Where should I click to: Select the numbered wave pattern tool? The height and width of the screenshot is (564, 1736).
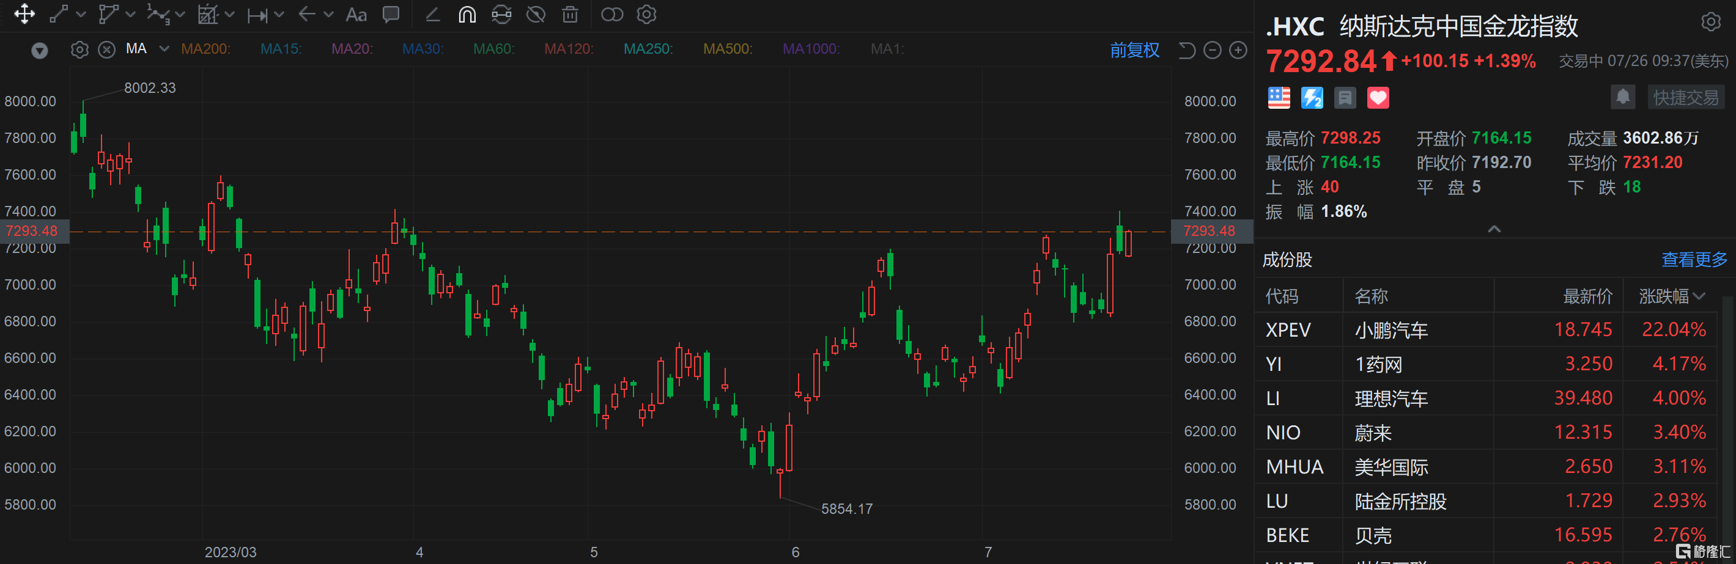tap(158, 14)
